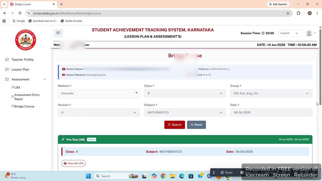Open the Apps grid in bookmarks bar
Image resolution: width=322 pixels, height=181 pixels.
pyautogui.click(x=4, y=21)
